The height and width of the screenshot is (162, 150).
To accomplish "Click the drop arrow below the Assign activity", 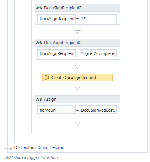I will [78, 123].
